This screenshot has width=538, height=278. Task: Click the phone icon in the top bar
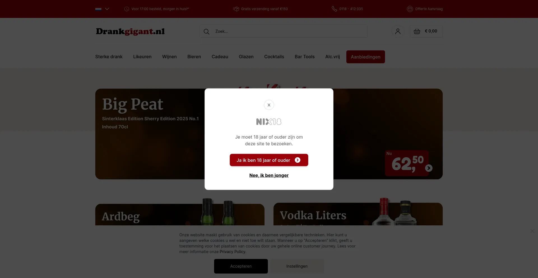(x=334, y=9)
